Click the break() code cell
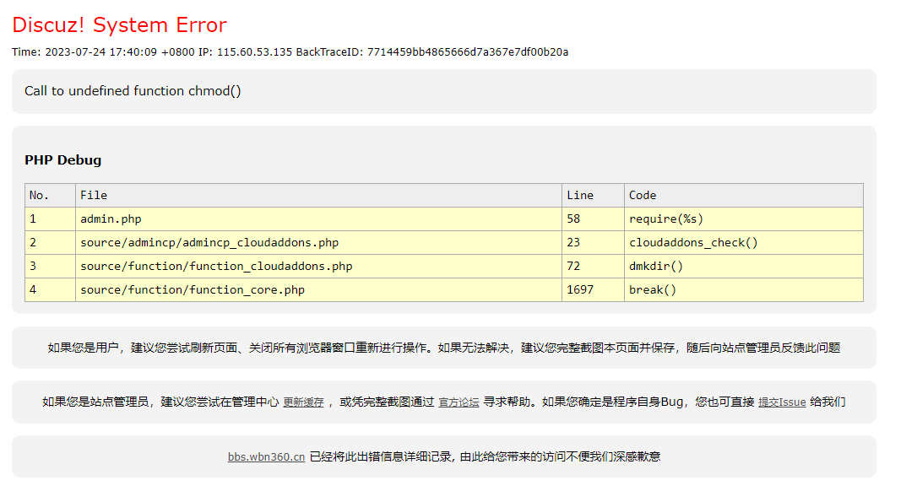The height and width of the screenshot is (502, 917). (653, 289)
